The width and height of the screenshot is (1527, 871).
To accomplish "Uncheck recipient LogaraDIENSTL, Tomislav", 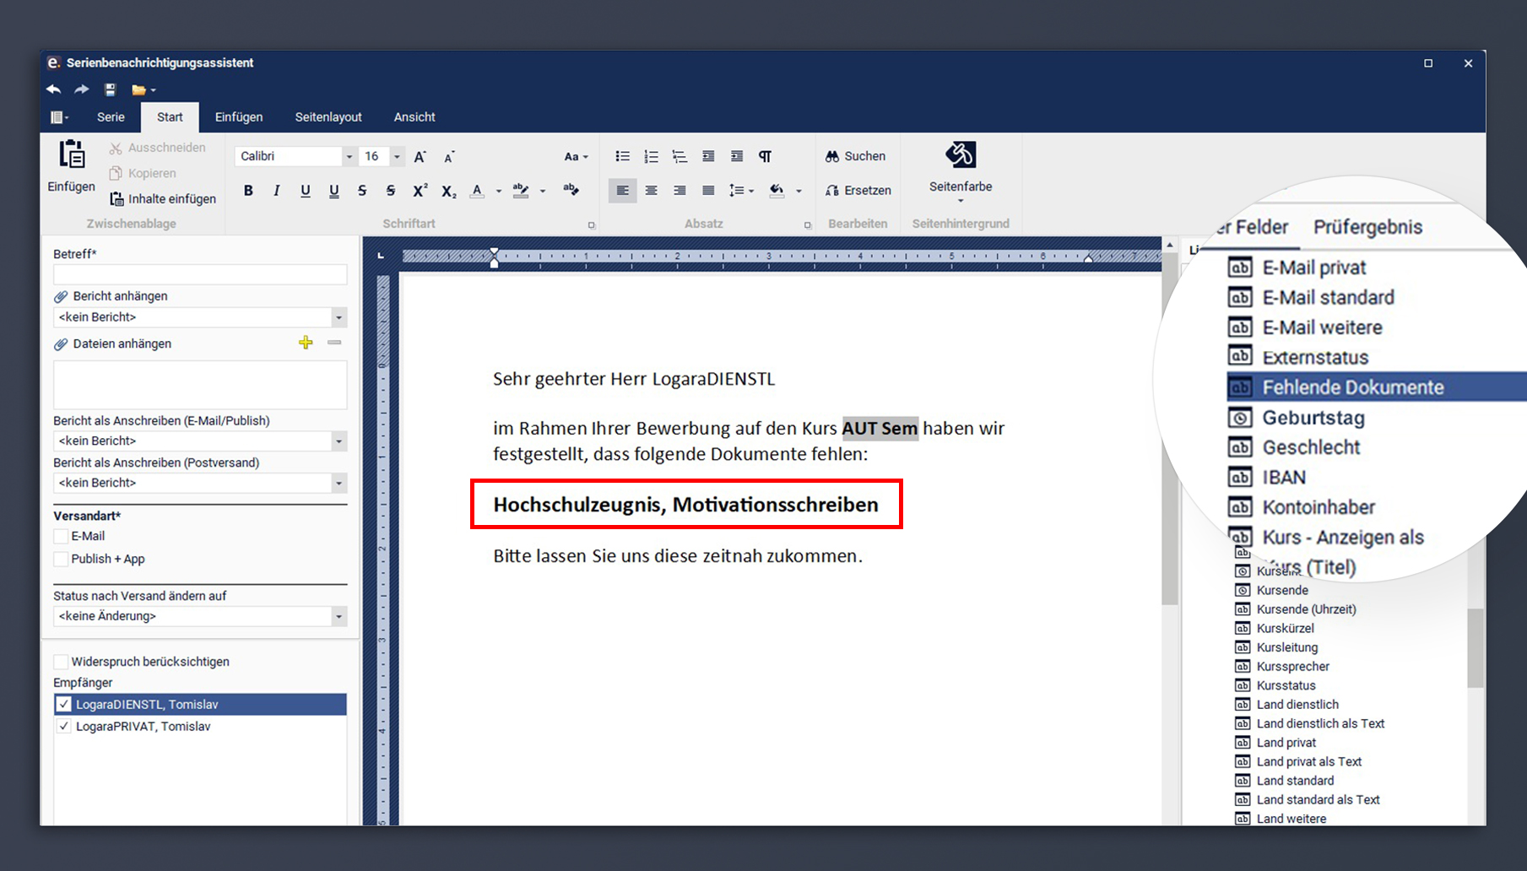I will coord(63,704).
